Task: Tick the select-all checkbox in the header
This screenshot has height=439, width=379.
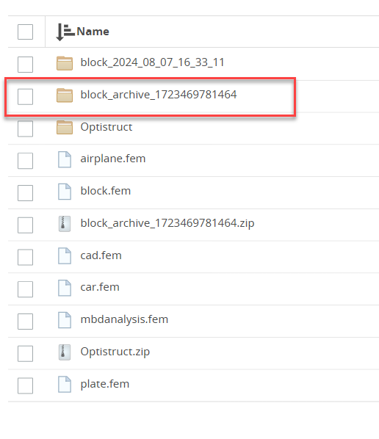Action: [x=25, y=32]
